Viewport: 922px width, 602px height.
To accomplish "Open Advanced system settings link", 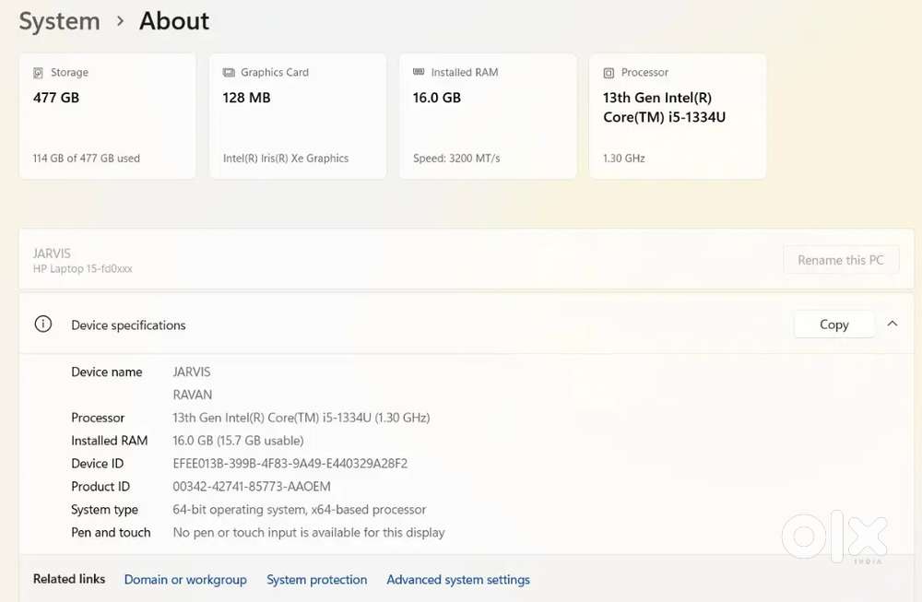I will coord(458,580).
